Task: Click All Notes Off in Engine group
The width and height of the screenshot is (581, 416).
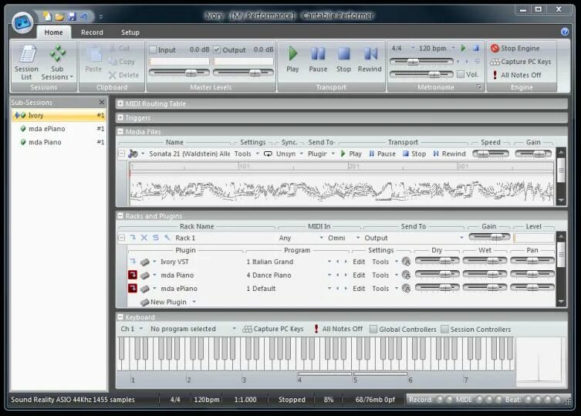Action: pos(515,75)
